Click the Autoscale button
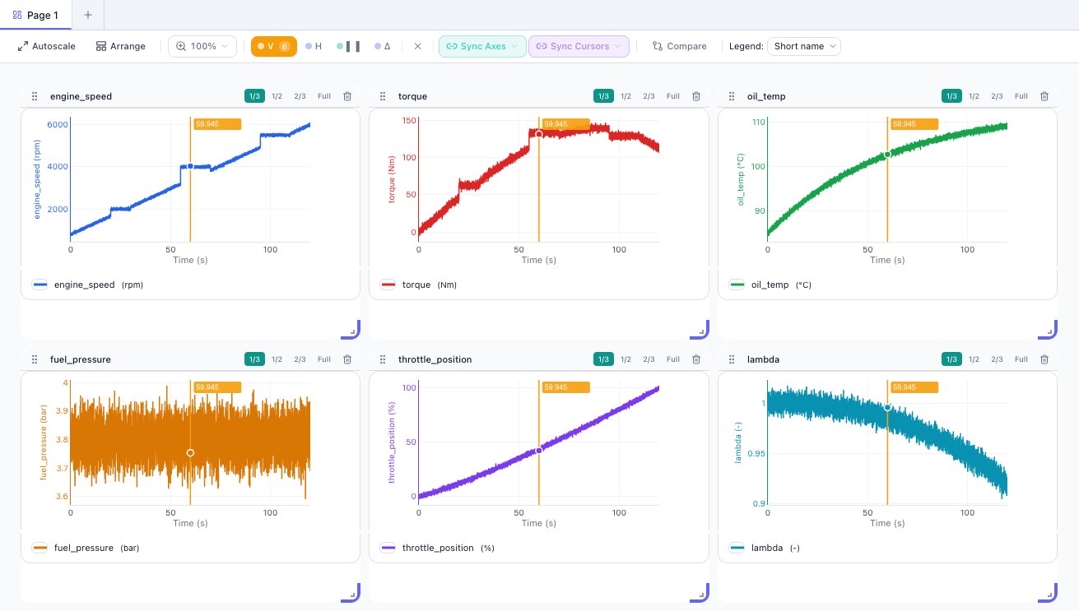This screenshot has width=1079, height=611. pos(46,46)
